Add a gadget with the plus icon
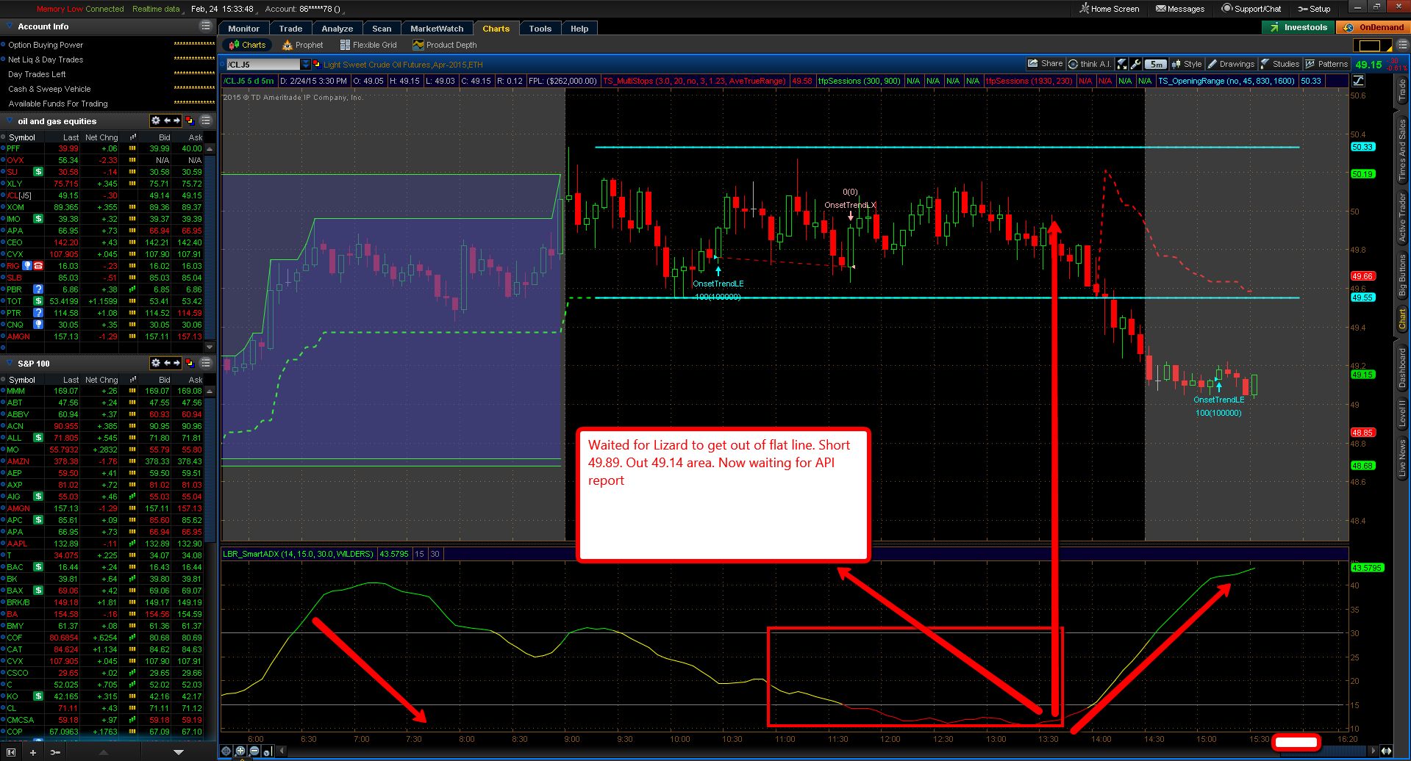This screenshot has height=761, width=1411. [33, 752]
